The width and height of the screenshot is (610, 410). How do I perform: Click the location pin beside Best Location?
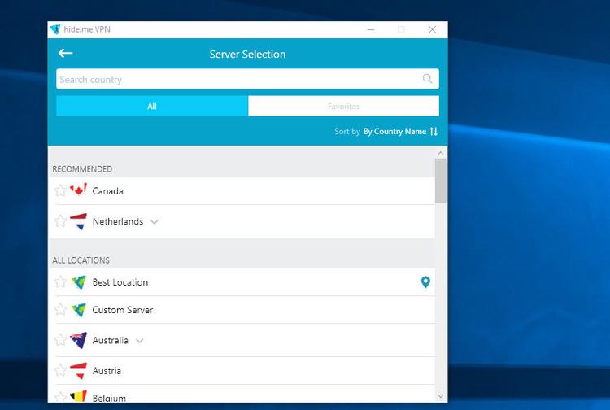coord(425,282)
